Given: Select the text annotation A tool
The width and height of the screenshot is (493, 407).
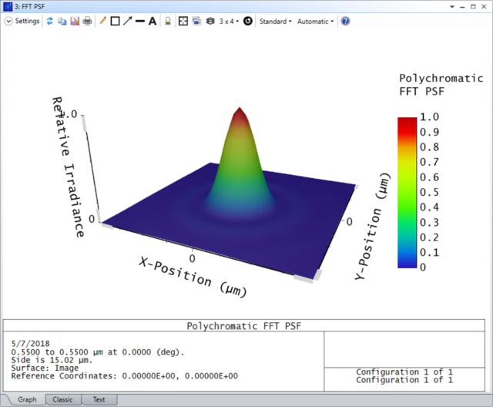Looking at the screenshot, I should (x=153, y=21).
